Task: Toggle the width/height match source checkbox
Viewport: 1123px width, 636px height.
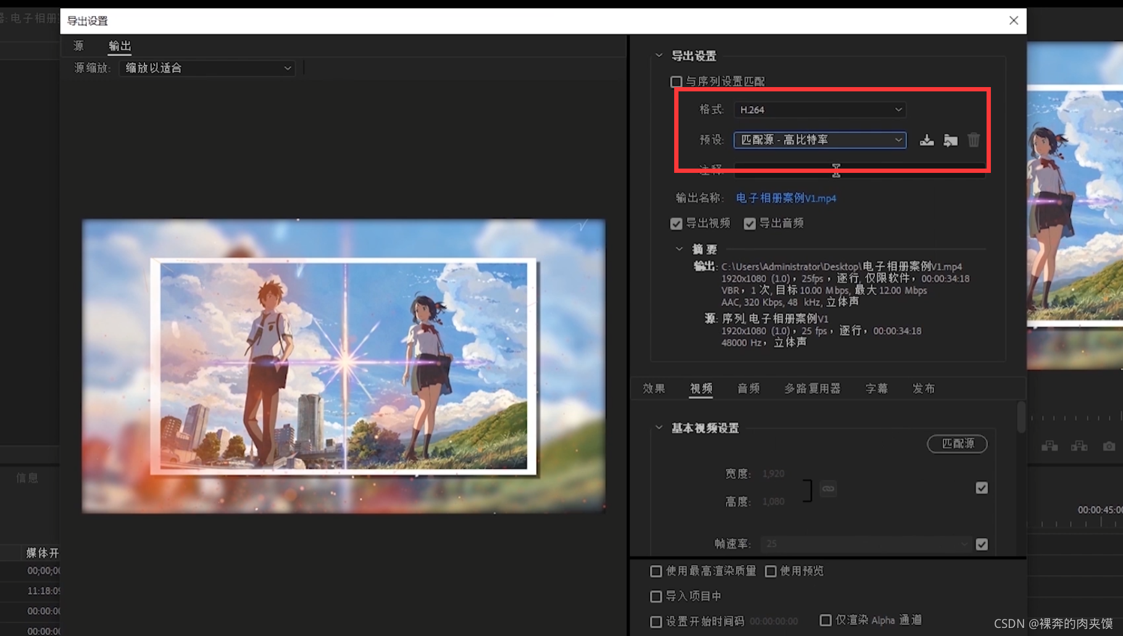Action: tap(982, 488)
